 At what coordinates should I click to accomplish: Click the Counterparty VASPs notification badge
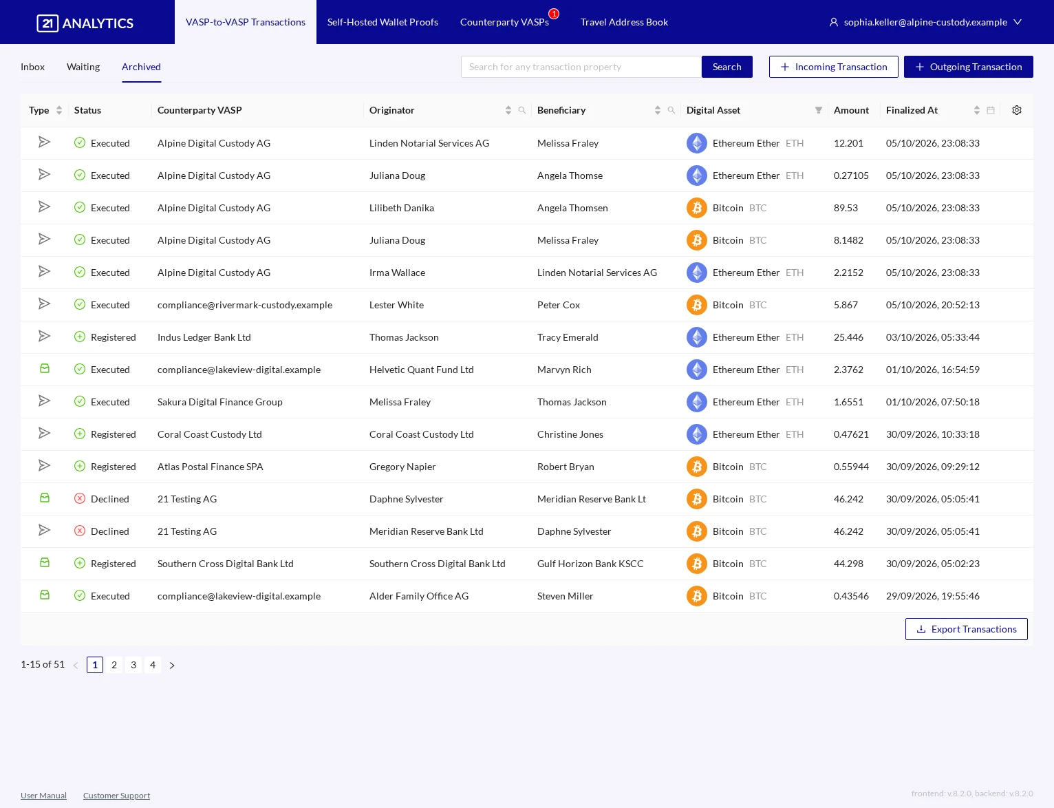(x=554, y=14)
